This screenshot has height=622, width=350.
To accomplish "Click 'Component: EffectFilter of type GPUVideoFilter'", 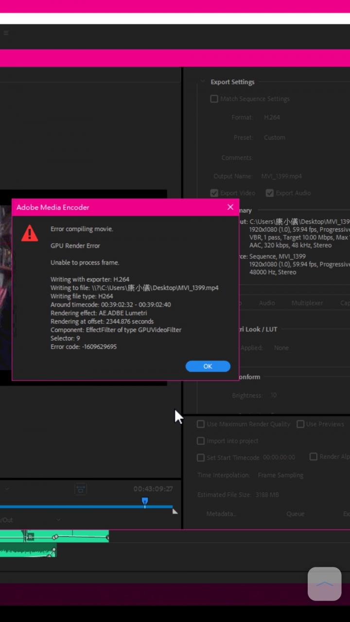I will (116, 330).
